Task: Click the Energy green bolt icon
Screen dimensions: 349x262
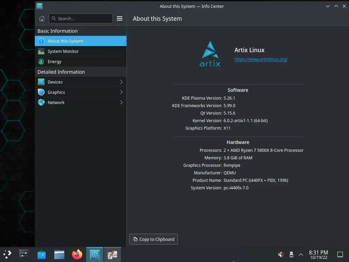Action: coord(41,61)
